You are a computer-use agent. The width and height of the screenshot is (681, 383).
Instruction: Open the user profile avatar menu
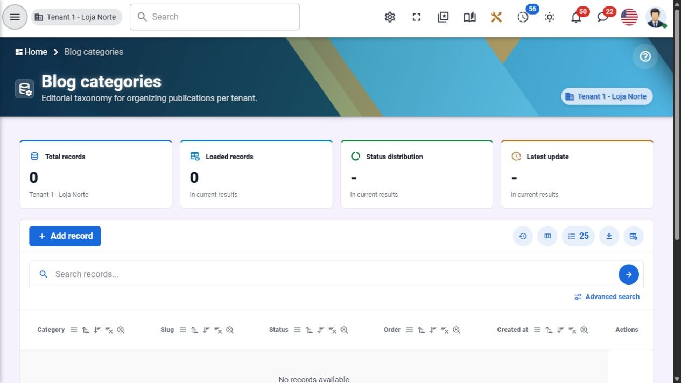coord(656,17)
